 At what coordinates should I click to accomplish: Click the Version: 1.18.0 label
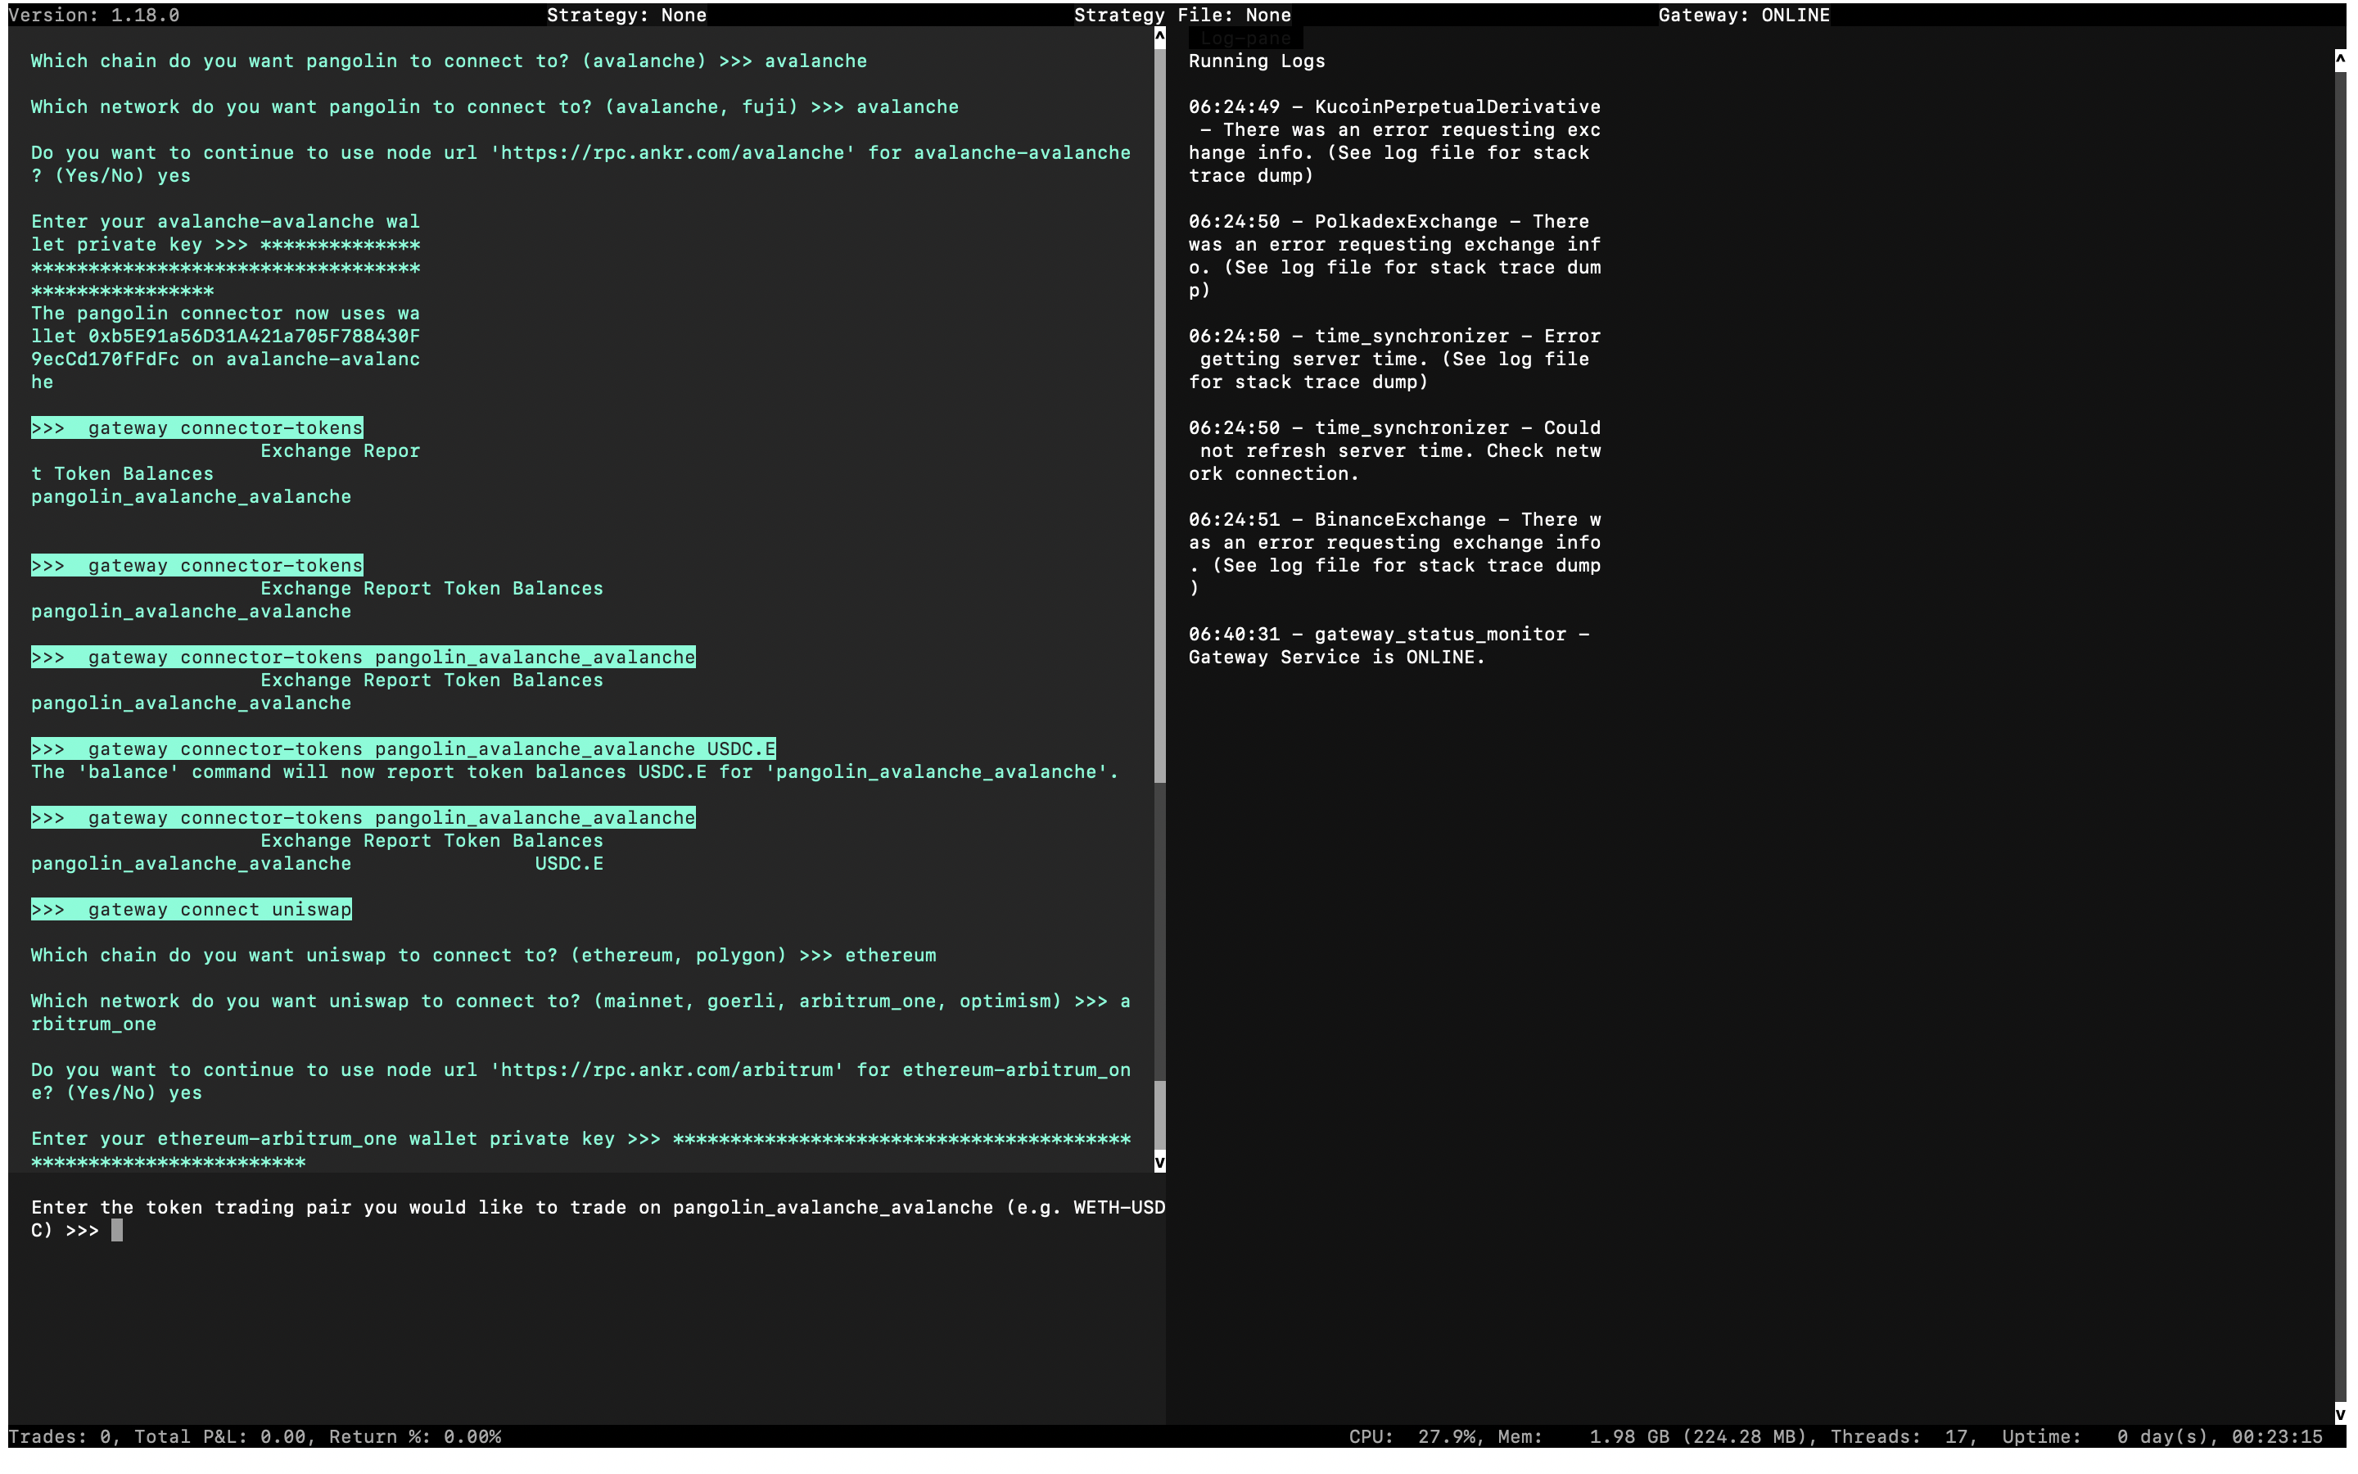[x=93, y=15]
